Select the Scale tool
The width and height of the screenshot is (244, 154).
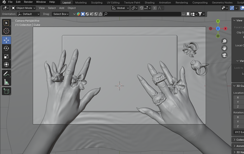pos(6,56)
